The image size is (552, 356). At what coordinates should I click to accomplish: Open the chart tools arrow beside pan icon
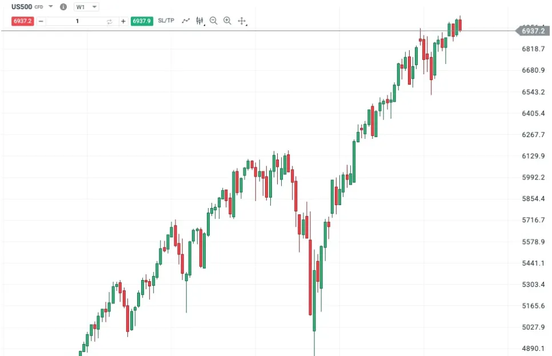click(246, 25)
